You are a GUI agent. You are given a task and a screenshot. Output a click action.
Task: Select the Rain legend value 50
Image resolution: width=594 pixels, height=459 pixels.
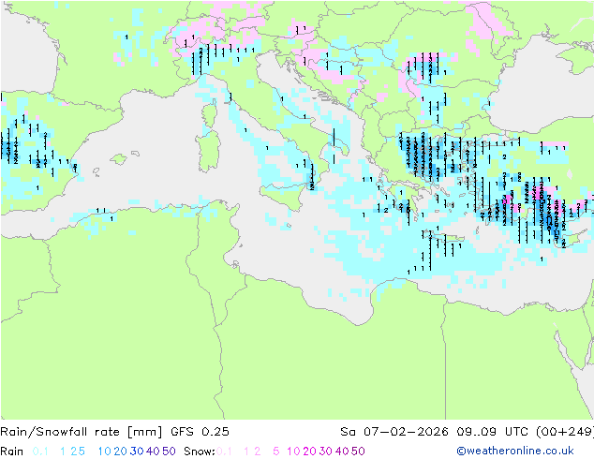click(x=169, y=452)
